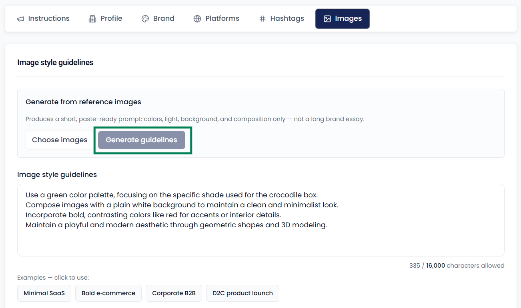Select the Images tab
This screenshot has width=521, height=308.
click(343, 19)
